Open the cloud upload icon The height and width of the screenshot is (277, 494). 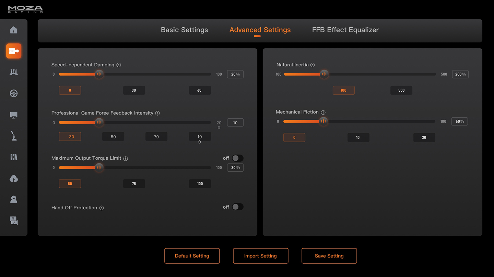pos(14,179)
